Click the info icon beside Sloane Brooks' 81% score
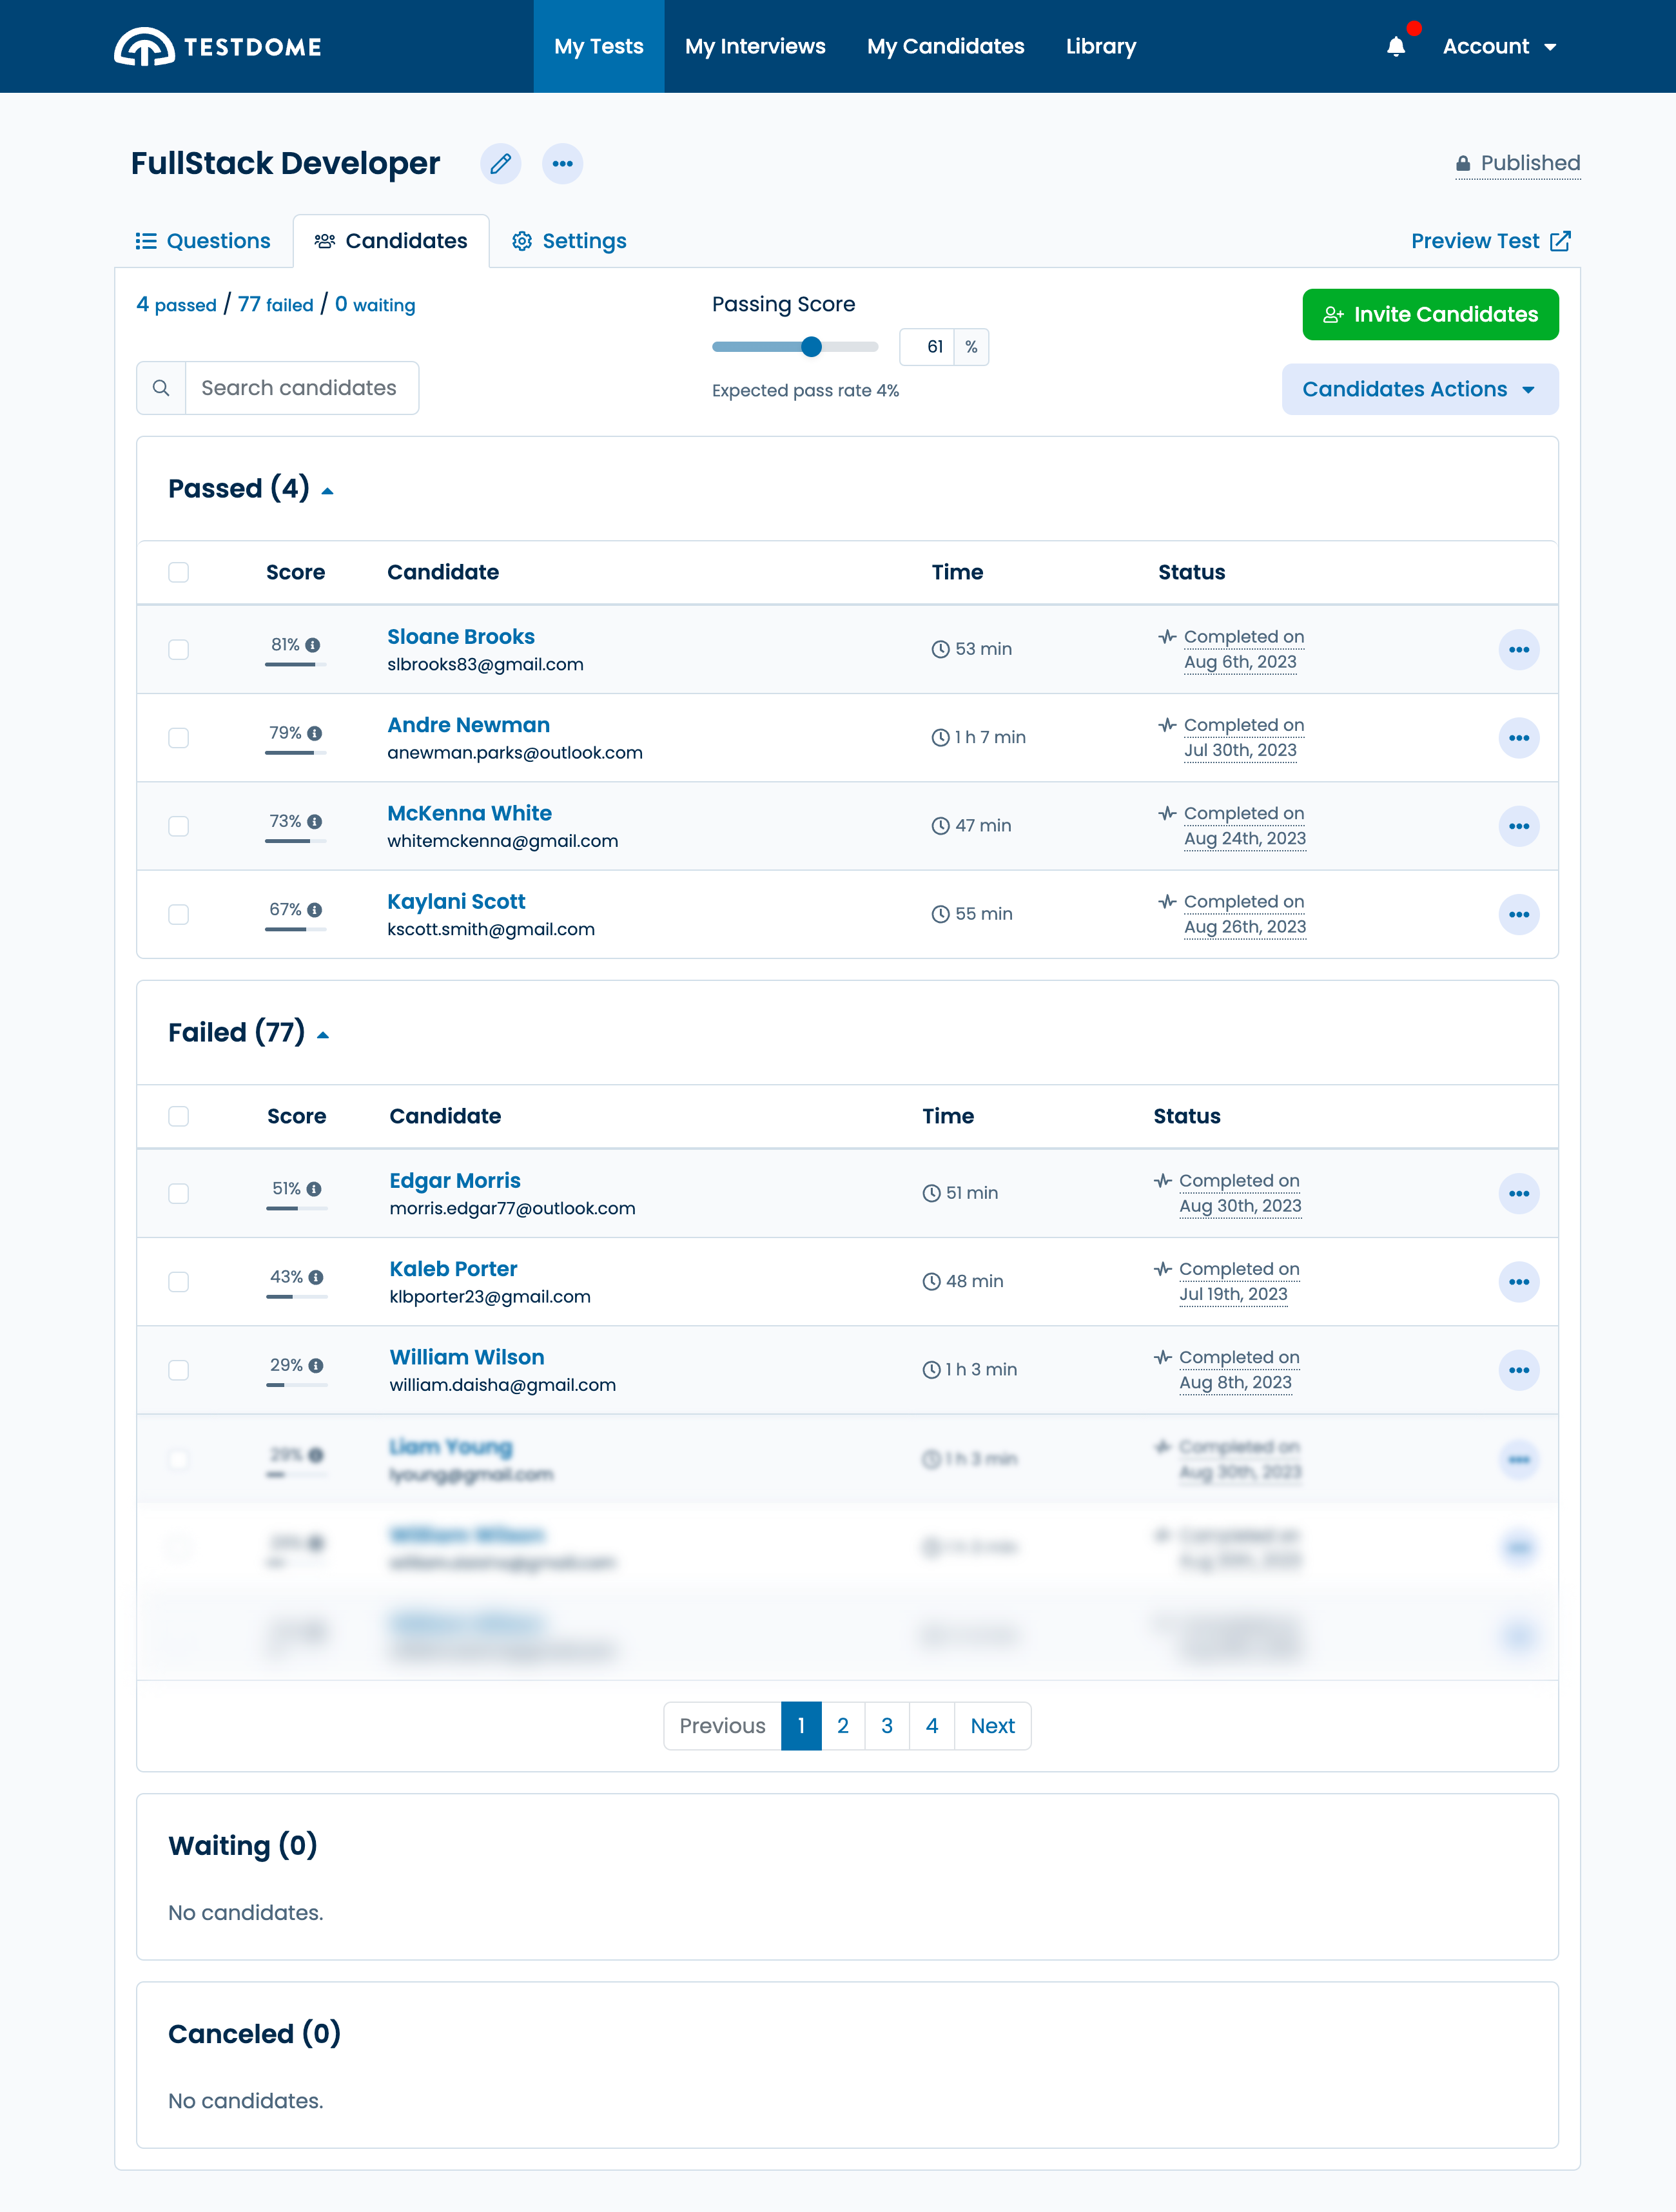The height and width of the screenshot is (2212, 1676). coord(313,645)
